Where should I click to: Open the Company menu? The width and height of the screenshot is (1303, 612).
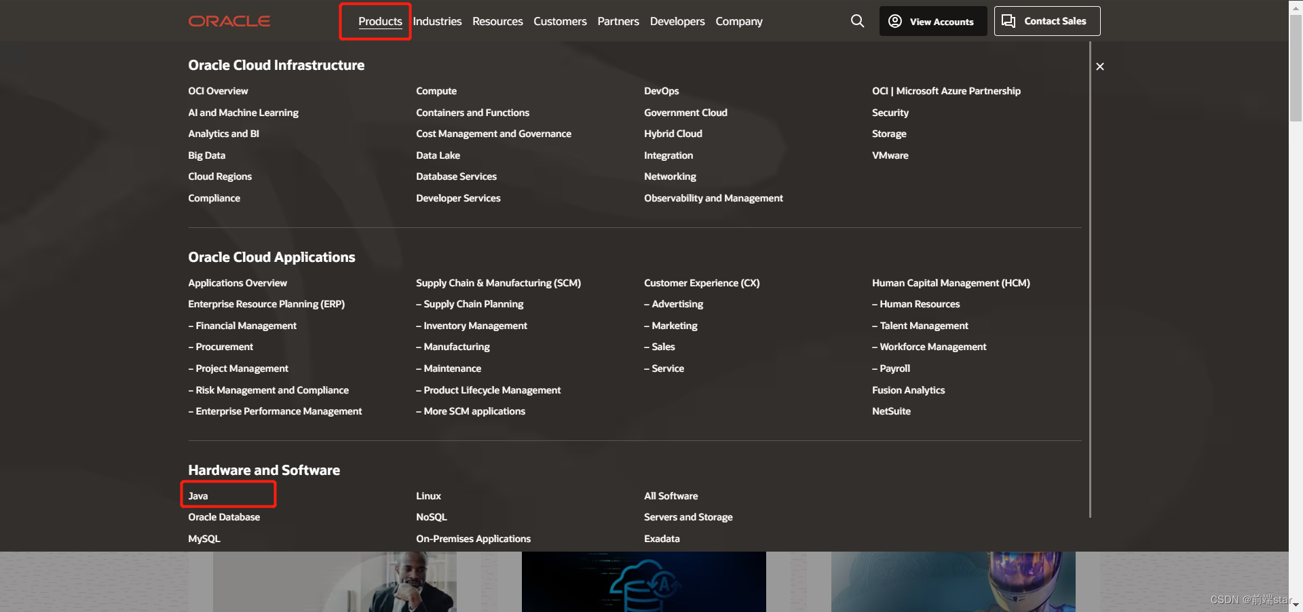(739, 21)
